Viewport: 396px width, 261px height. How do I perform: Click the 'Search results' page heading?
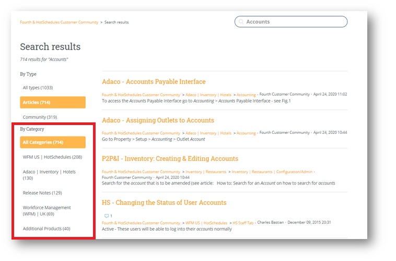pos(50,47)
